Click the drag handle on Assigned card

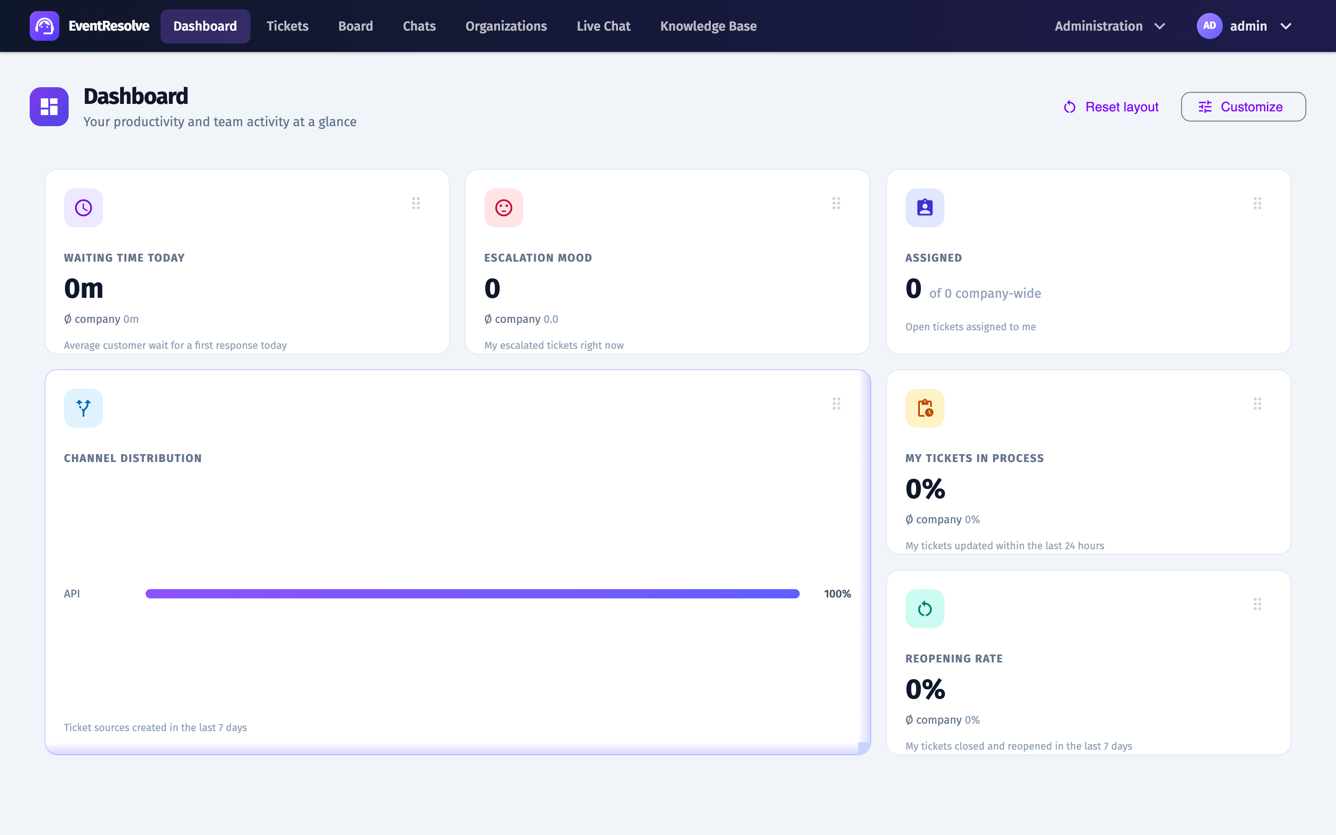pos(1257,203)
